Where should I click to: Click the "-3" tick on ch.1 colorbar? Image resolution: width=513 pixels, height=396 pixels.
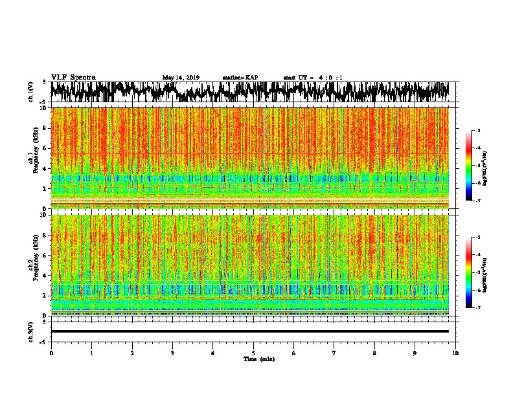(x=478, y=130)
